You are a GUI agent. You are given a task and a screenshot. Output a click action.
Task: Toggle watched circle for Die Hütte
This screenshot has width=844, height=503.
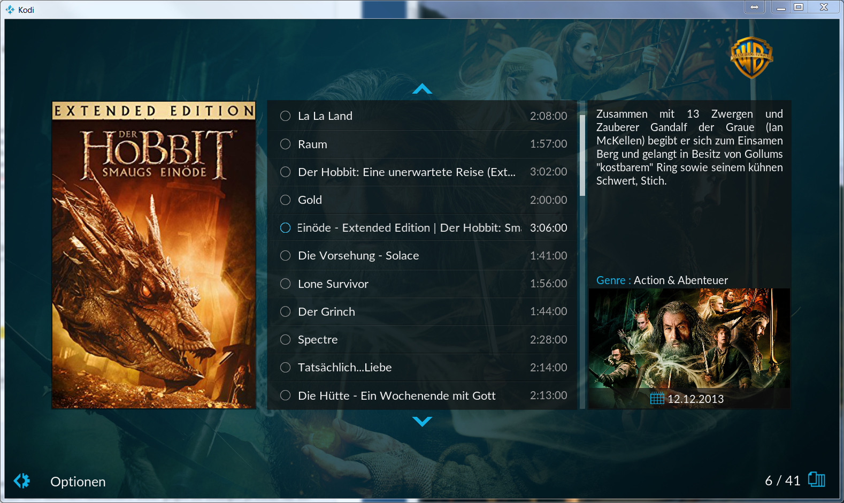pos(286,395)
